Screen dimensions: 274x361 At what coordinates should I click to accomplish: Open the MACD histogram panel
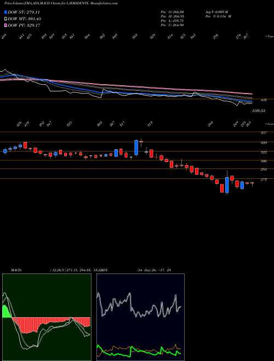[x=47, y=317]
